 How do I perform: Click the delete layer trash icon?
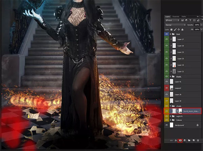click(198, 141)
